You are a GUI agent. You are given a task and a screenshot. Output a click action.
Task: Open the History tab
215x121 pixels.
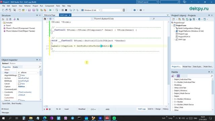(x=166, y=109)
